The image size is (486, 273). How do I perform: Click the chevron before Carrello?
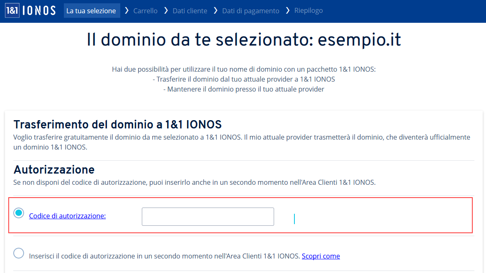[126, 10]
